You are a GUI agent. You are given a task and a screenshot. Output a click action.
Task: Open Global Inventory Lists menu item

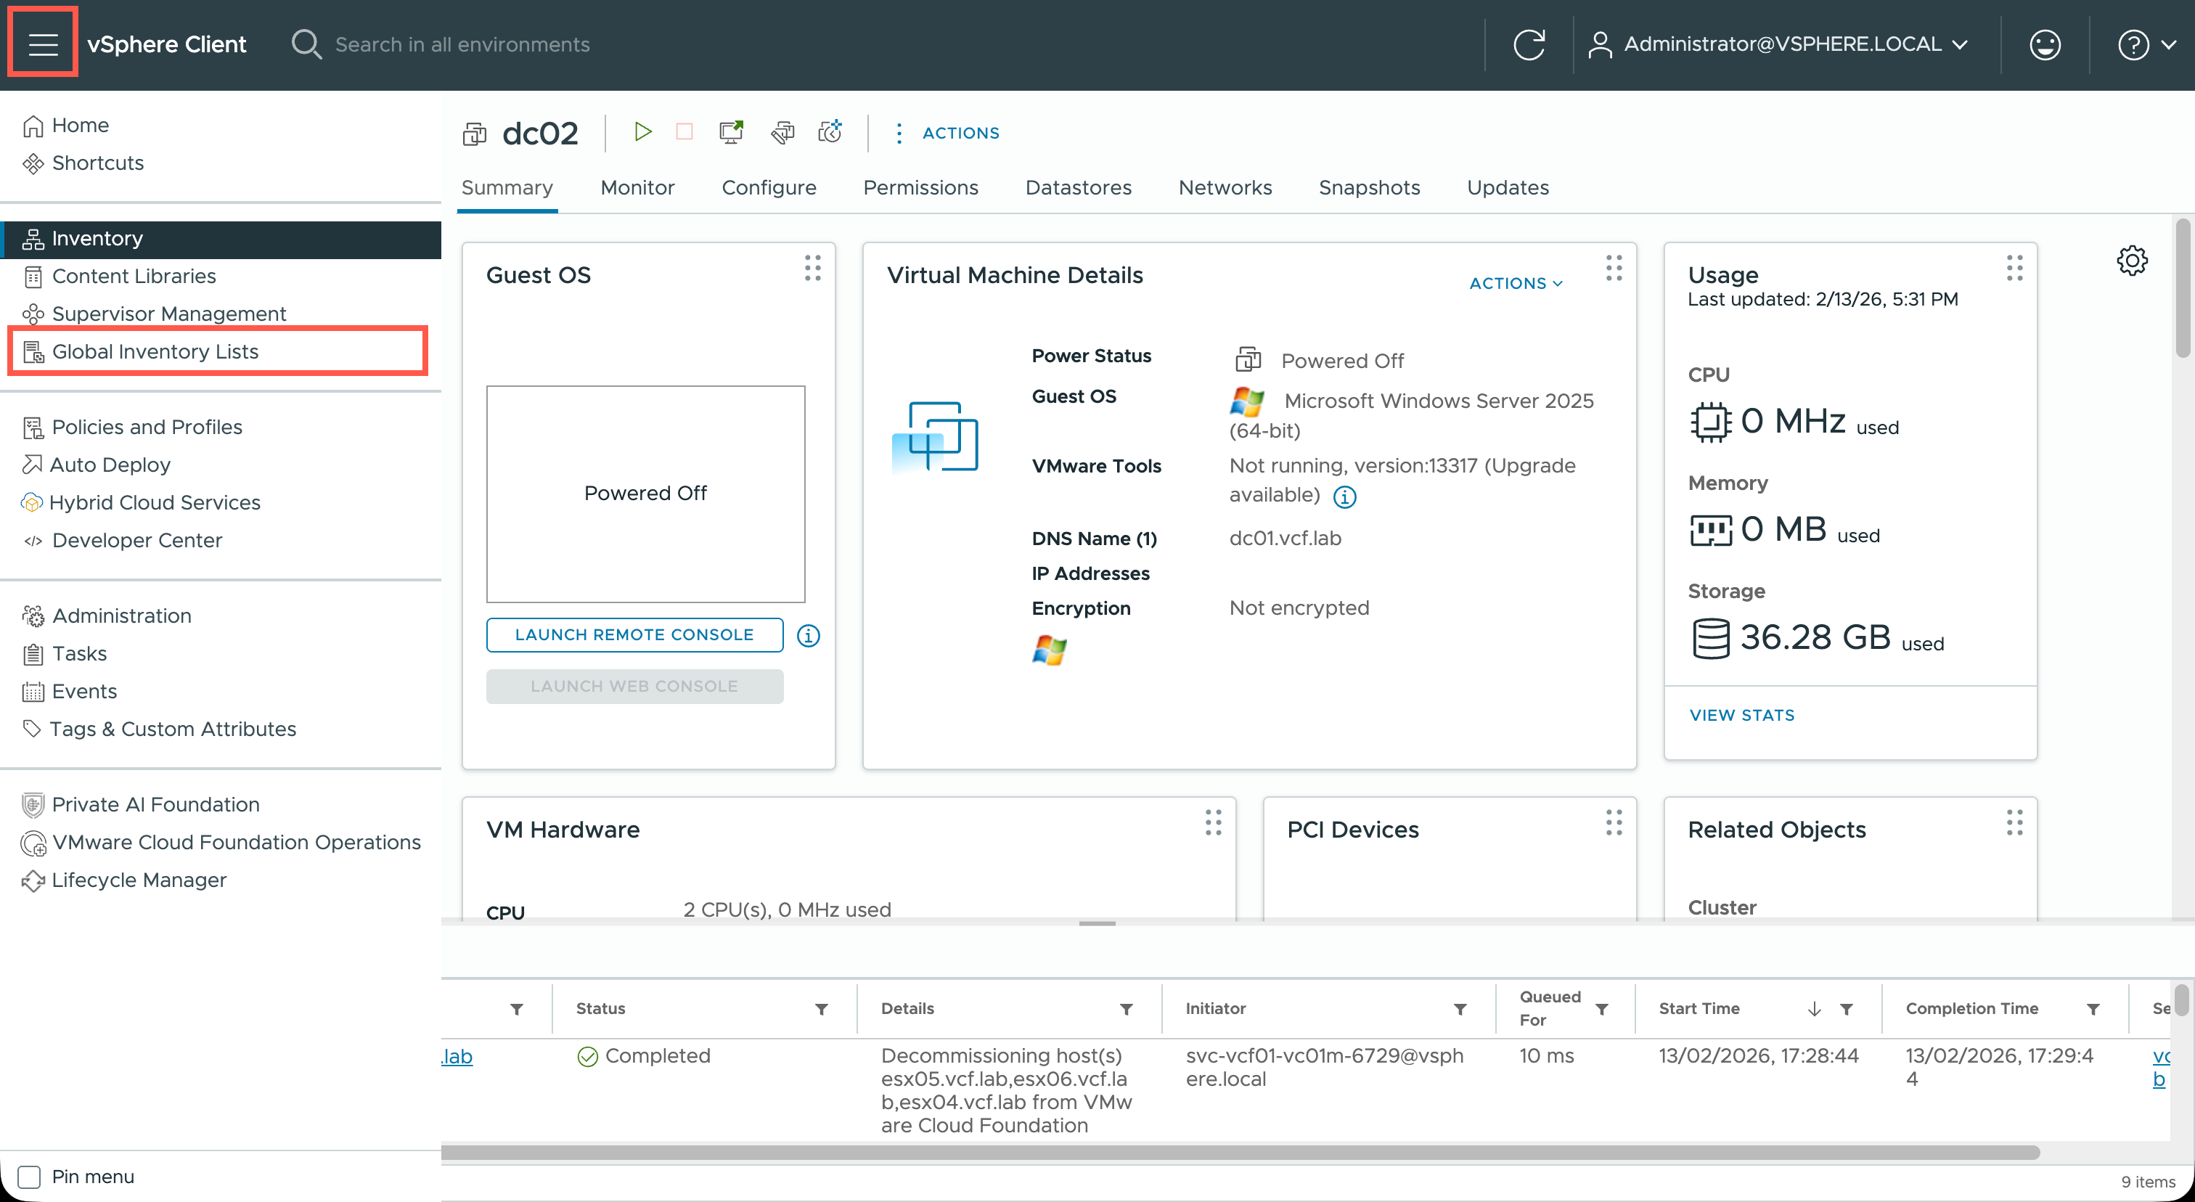click(x=155, y=351)
